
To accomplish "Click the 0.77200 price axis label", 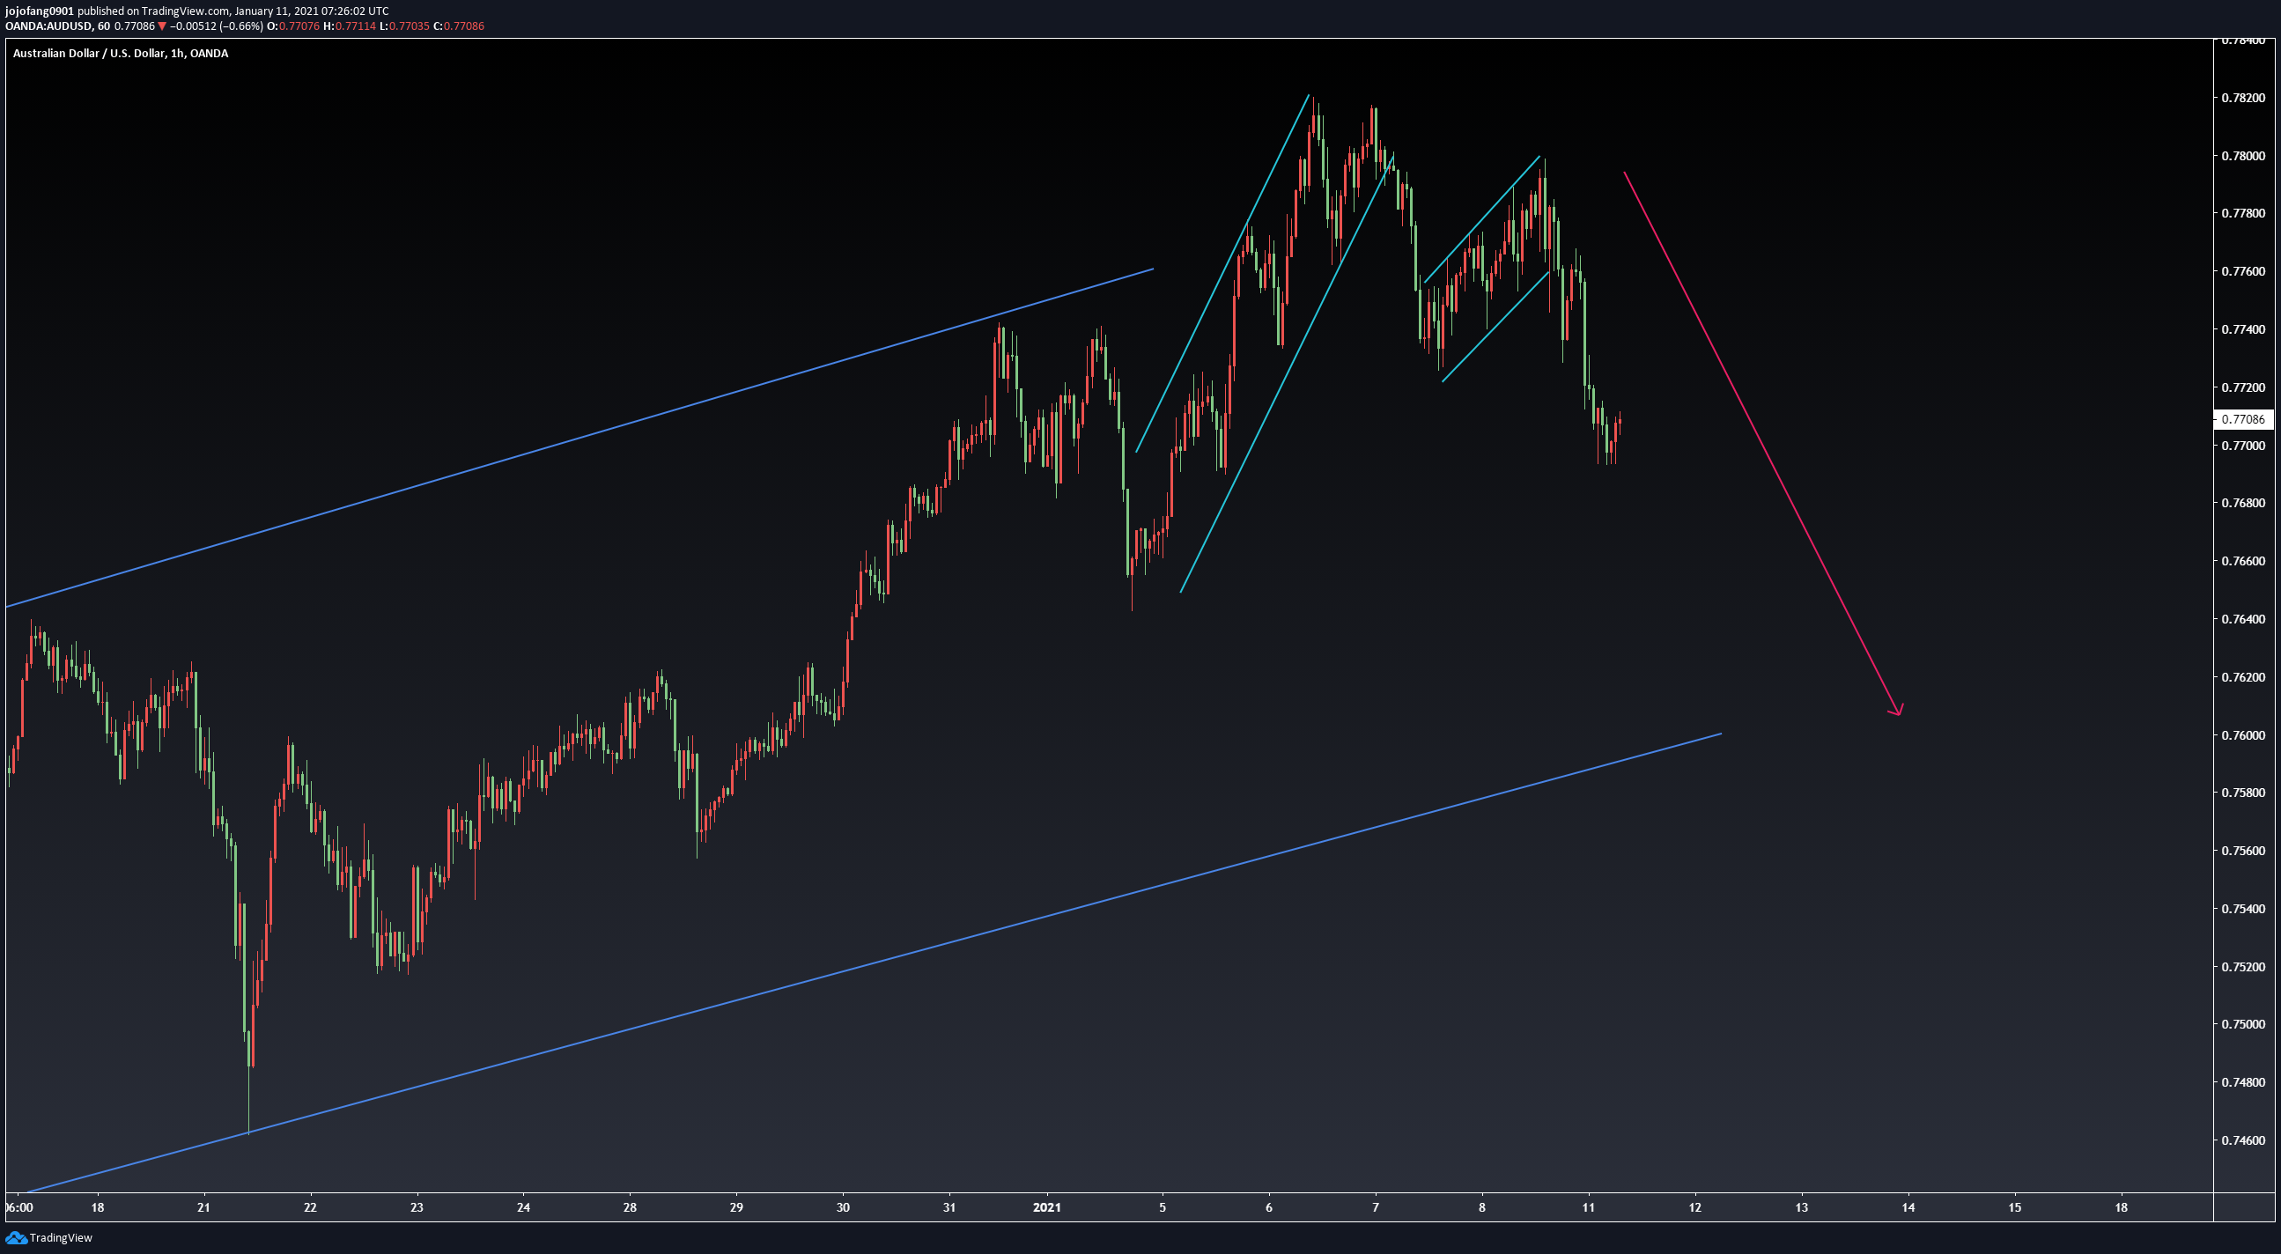I will pos(2243,387).
